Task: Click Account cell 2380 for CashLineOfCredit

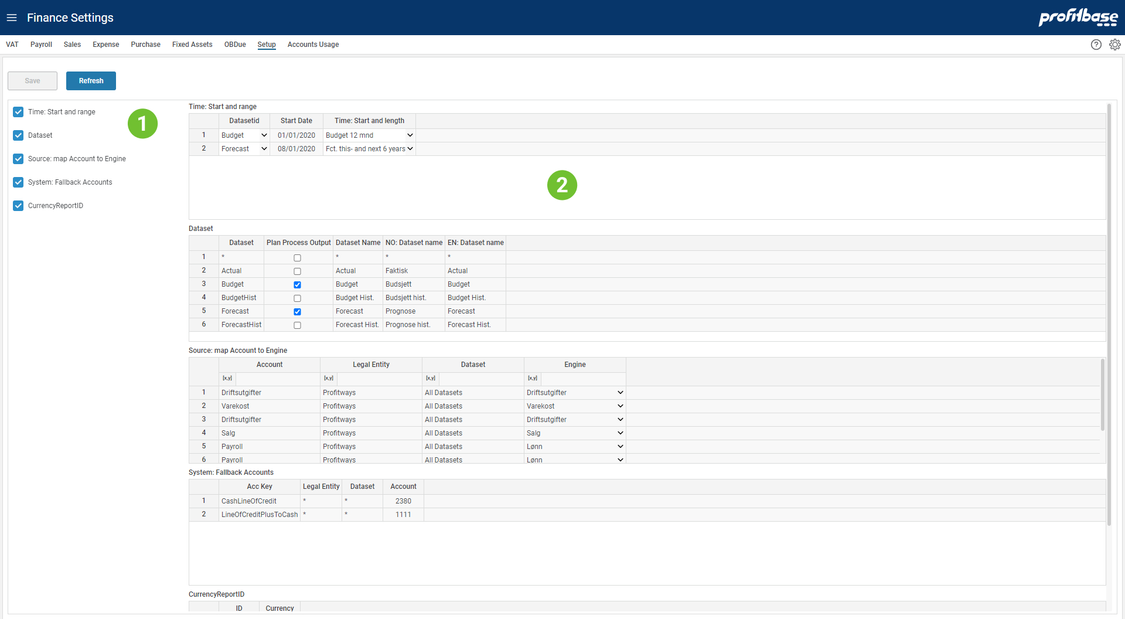Action: [x=403, y=501]
